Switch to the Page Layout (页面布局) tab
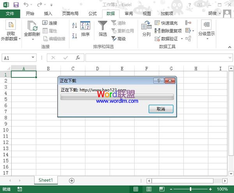 coord(70,14)
